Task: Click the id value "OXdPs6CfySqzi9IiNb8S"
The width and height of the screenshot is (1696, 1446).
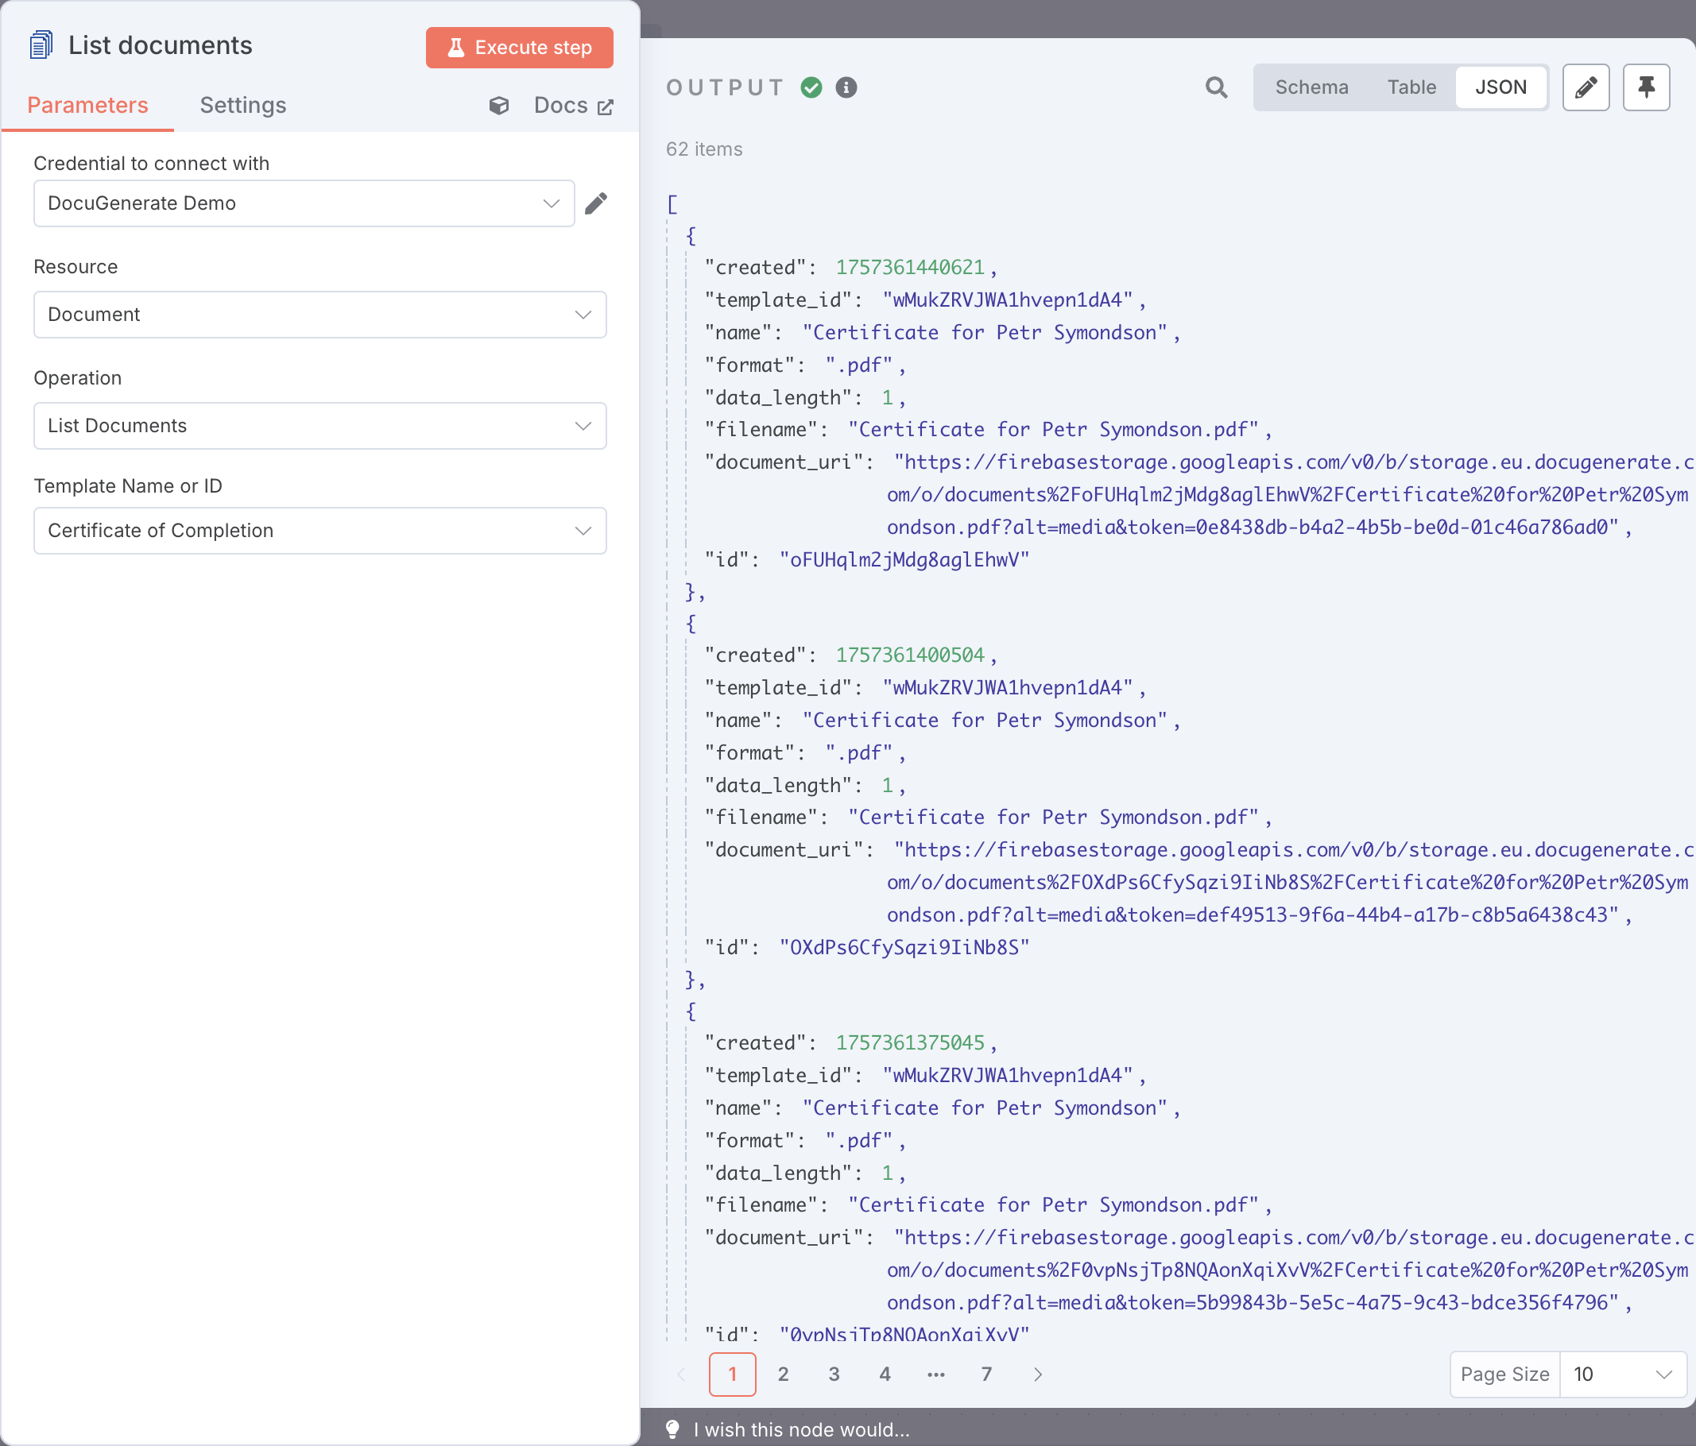Action: pos(904,948)
